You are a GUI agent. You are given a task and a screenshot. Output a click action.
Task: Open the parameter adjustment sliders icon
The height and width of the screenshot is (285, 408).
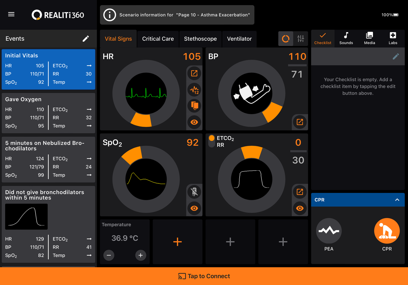tap(300, 38)
